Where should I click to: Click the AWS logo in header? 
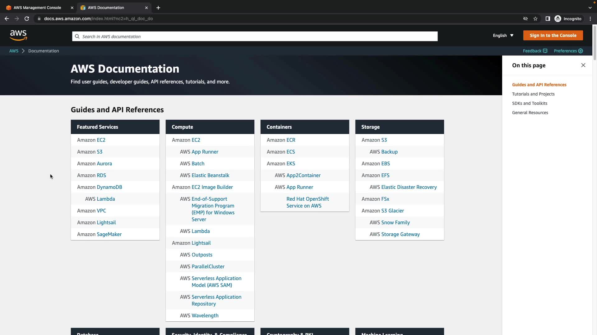tap(18, 35)
